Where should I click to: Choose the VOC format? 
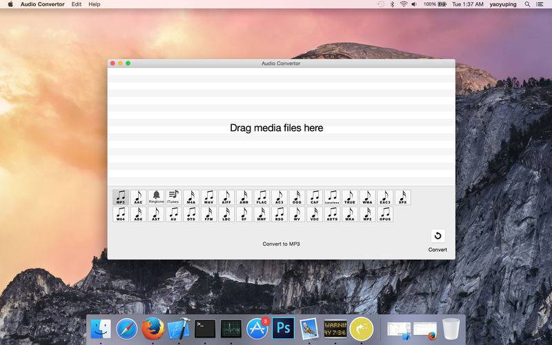pos(315,214)
